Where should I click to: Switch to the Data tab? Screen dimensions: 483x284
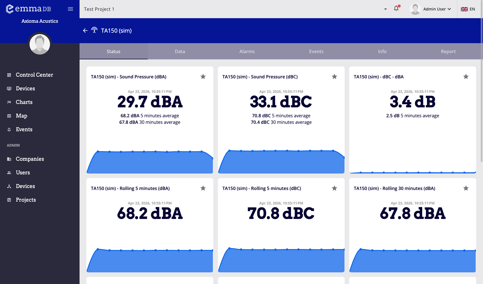180,51
